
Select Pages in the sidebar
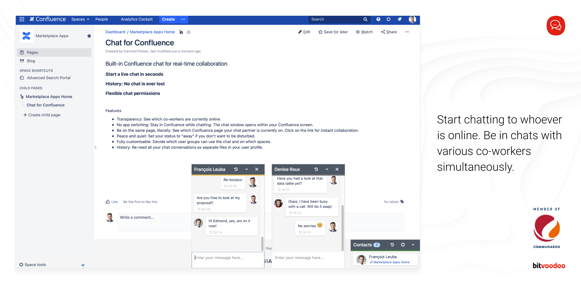pyautogui.click(x=54, y=52)
